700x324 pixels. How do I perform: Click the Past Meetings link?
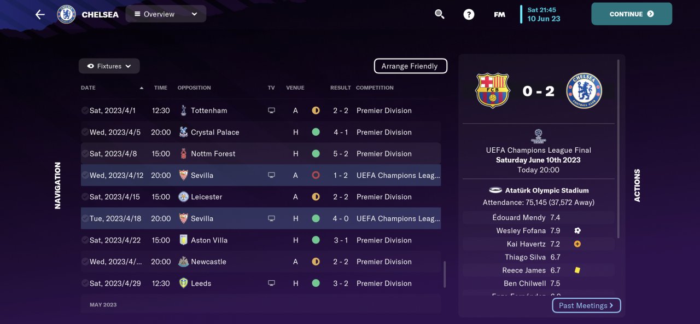coord(586,305)
